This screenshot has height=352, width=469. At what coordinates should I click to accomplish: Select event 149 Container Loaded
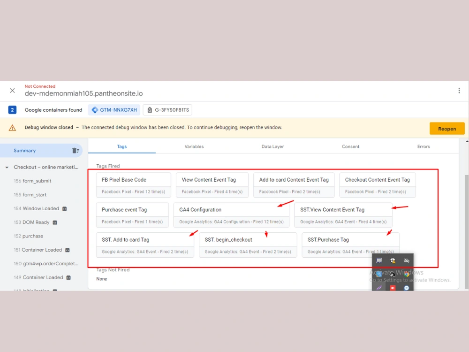coord(38,277)
